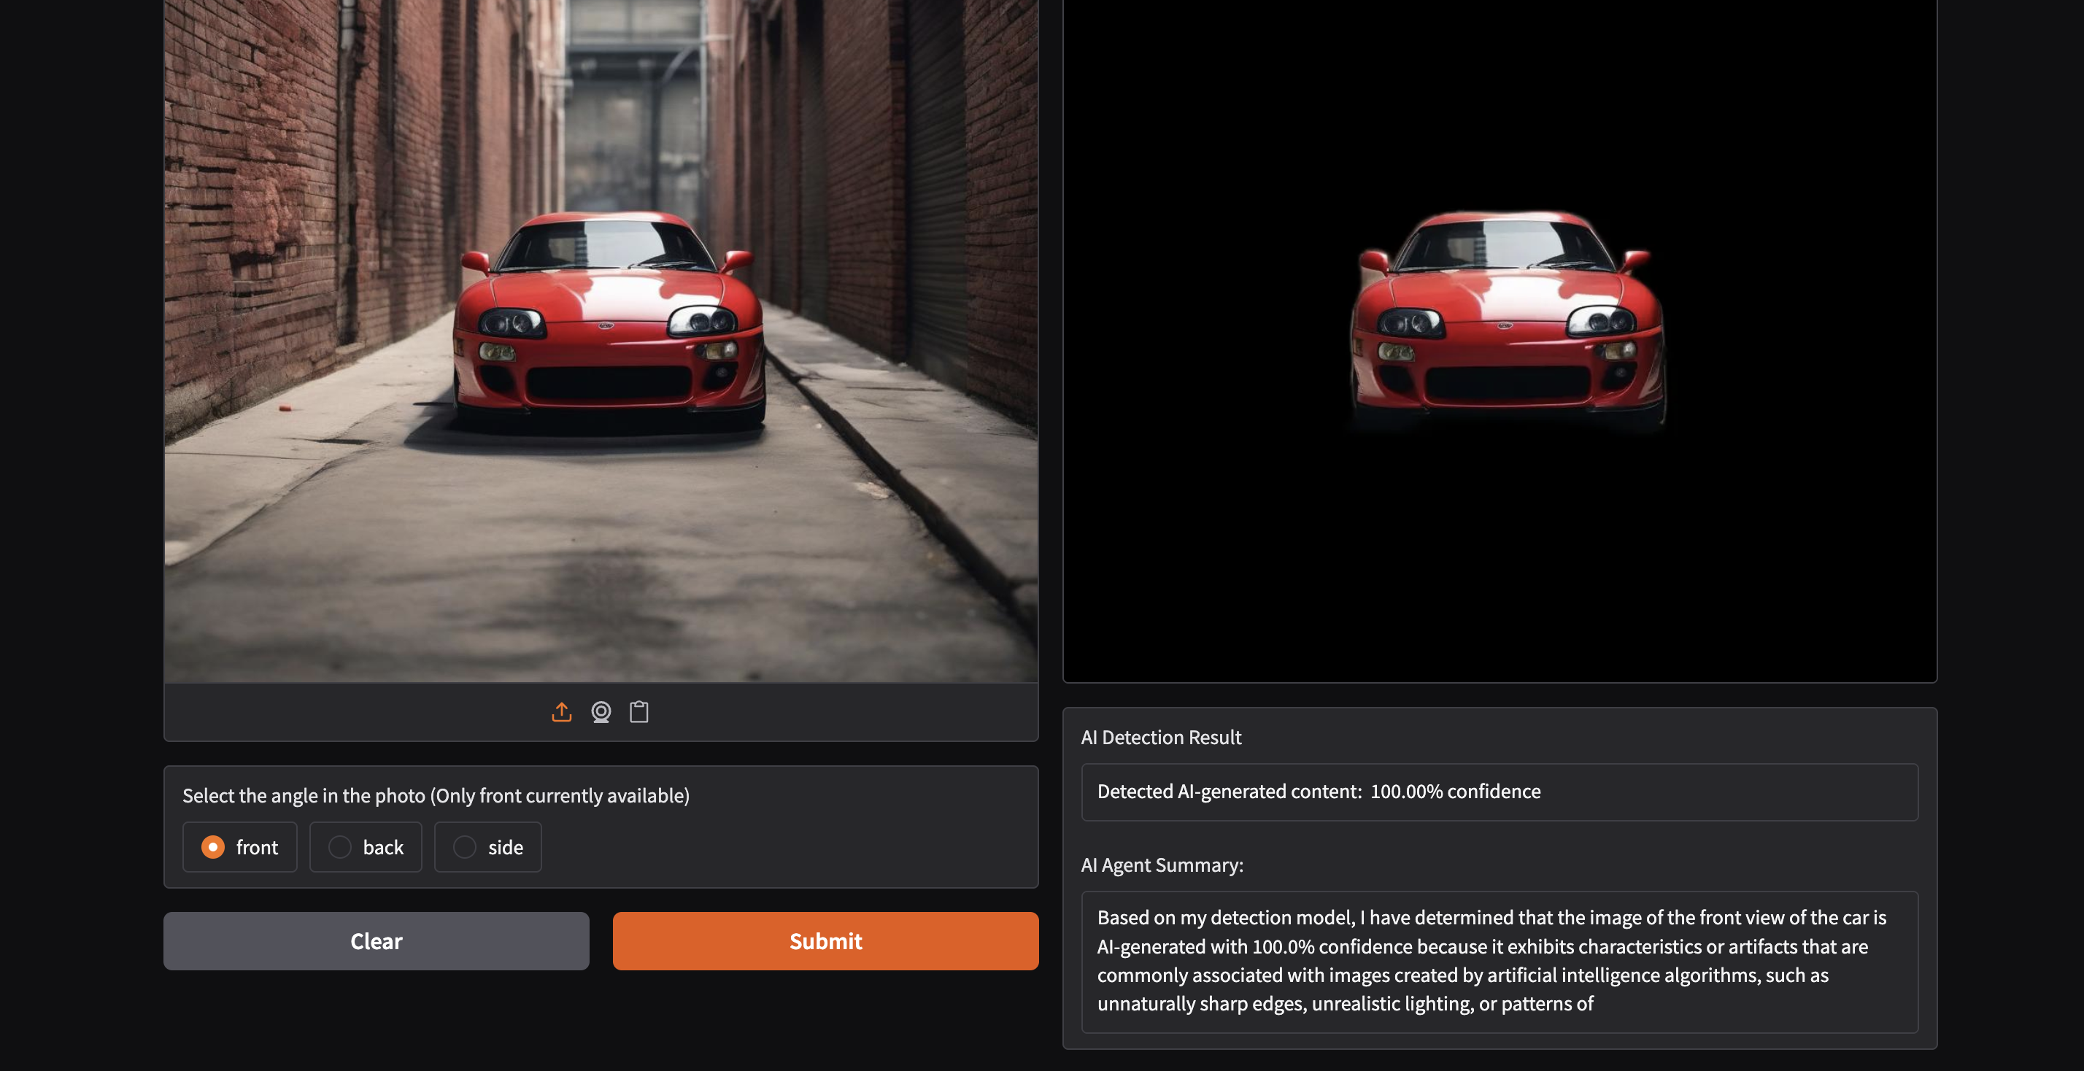Image resolution: width=2084 pixels, height=1071 pixels.
Task: Click the upload image icon
Action: [561, 712]
